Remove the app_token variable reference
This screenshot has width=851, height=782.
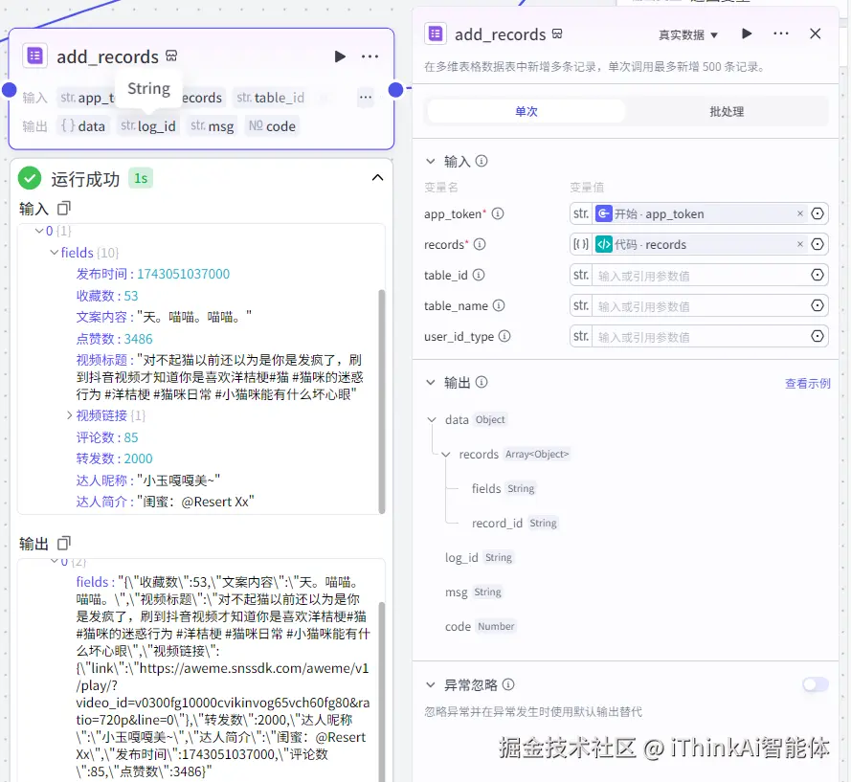(x=801, y=213)
